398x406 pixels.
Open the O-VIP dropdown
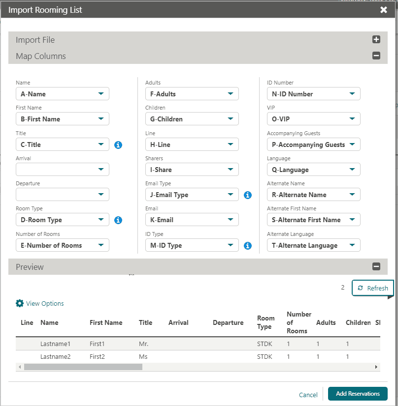click(x=313, y=119)
